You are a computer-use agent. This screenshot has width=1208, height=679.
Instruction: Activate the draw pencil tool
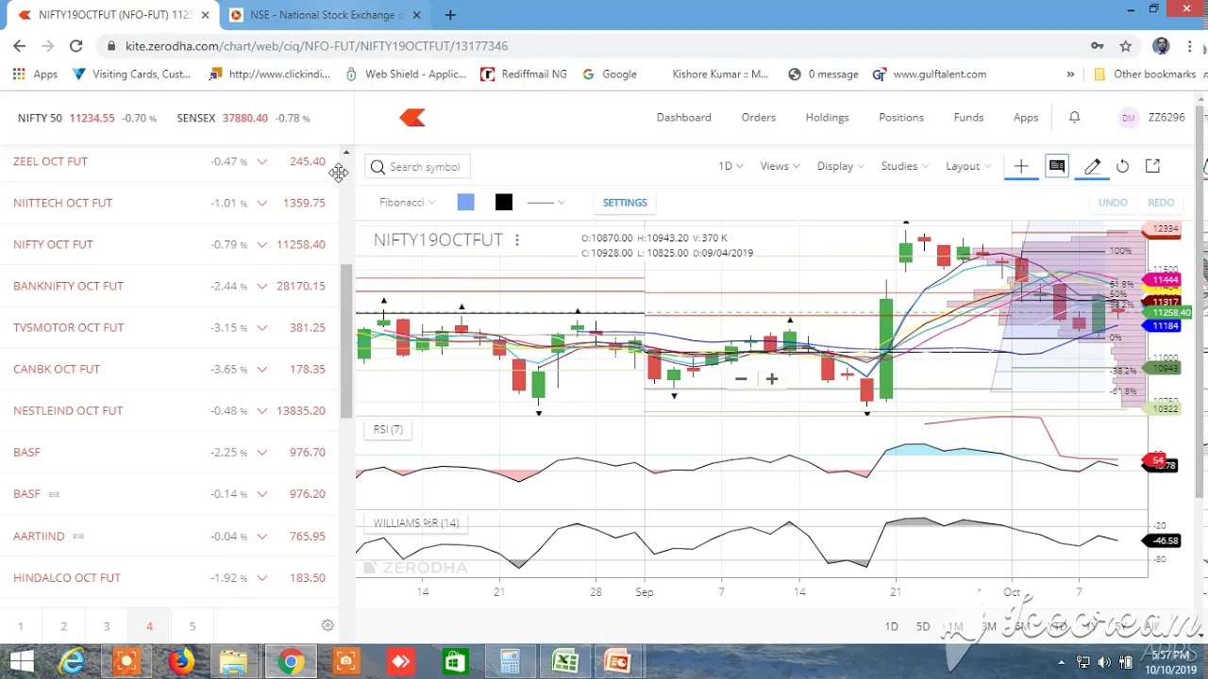coord(1092,166)
